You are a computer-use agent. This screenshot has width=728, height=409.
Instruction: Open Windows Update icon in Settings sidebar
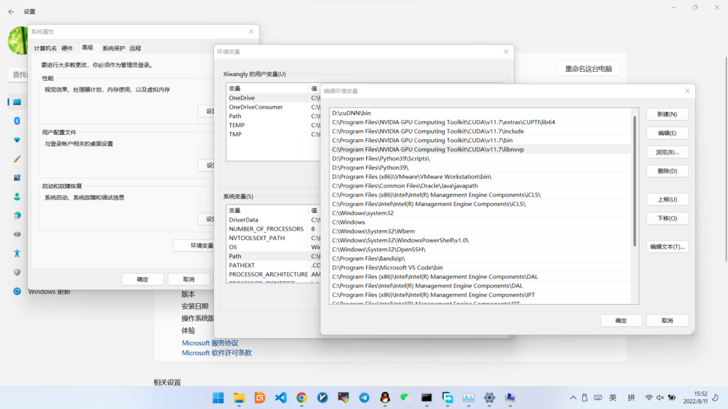17,291
